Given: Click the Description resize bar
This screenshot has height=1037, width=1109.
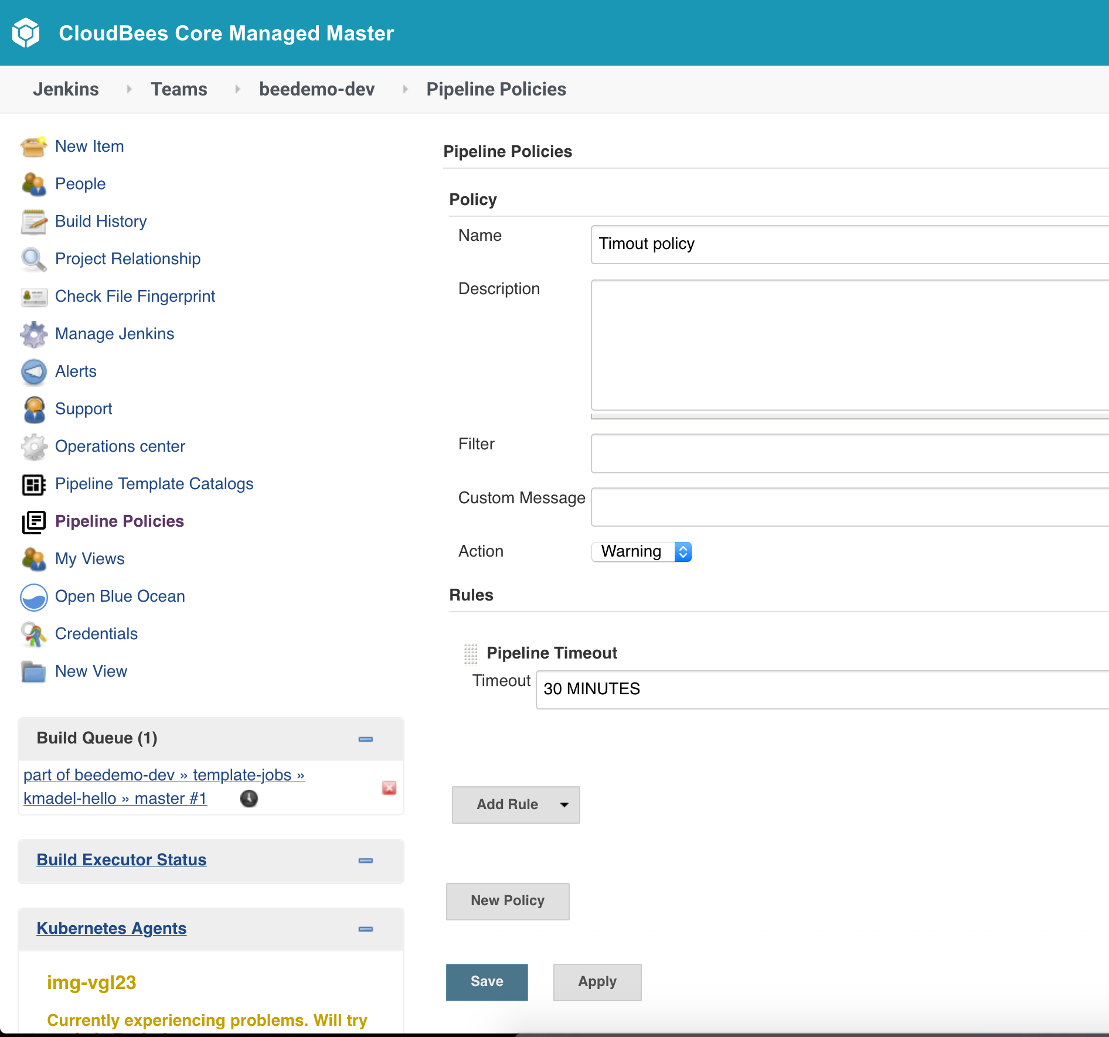Looking at the screenshot, I should point(850,416).
